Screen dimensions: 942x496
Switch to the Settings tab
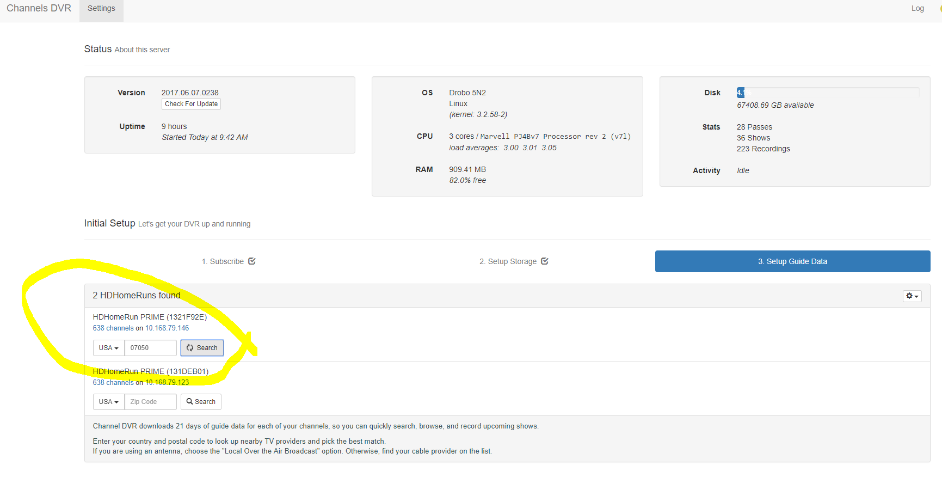click(x=101, y=9)
